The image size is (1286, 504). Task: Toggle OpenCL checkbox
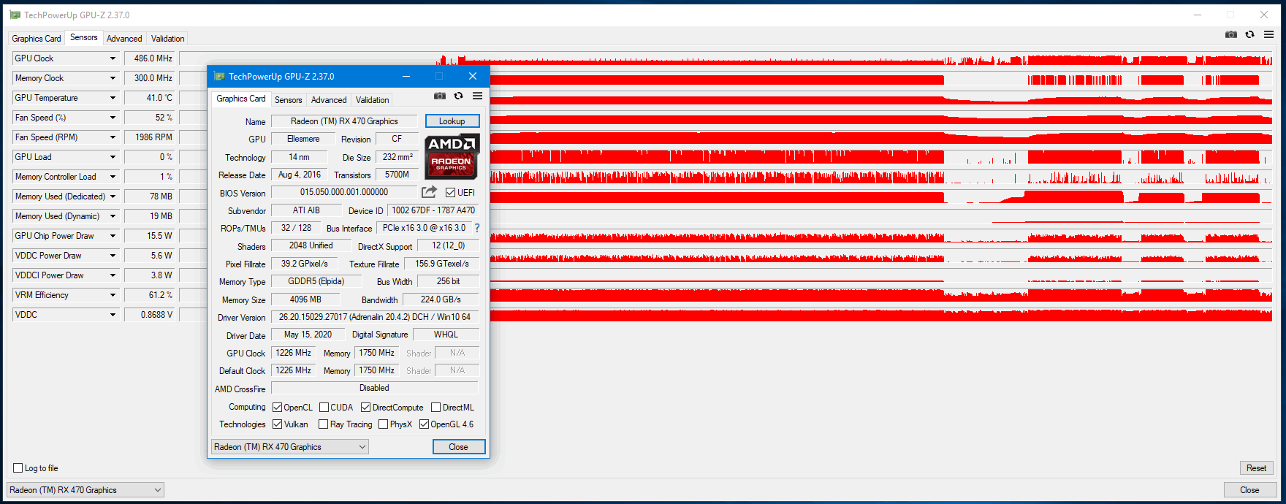(278, 408)
